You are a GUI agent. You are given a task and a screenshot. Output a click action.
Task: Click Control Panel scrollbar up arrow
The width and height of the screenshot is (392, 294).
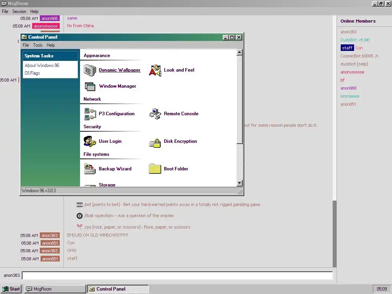click(240, 52)
